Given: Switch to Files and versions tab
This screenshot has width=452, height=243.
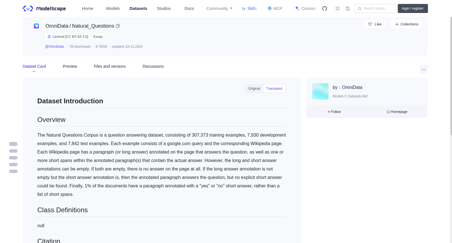Looking at the screenshot, I should tap(110, 66).
